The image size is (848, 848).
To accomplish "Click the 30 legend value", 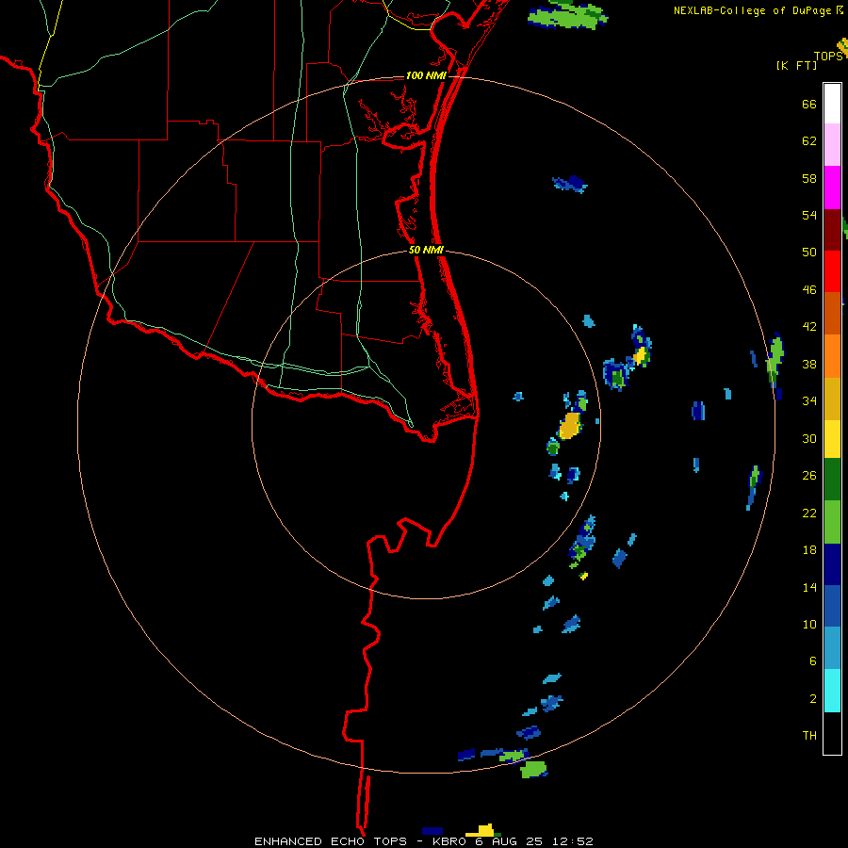I will click(809, 438).
